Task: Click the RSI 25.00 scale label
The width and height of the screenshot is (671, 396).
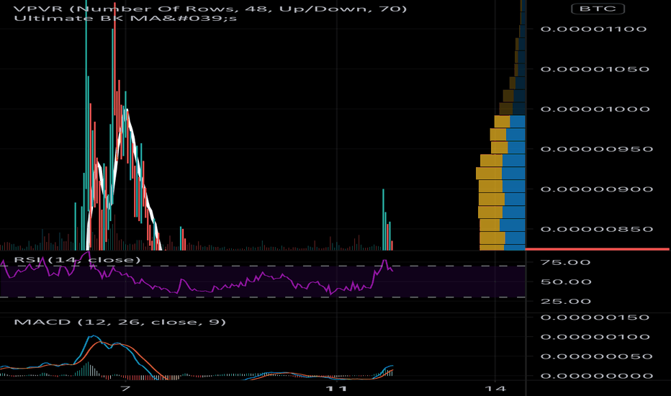Action: pos(566,302)
